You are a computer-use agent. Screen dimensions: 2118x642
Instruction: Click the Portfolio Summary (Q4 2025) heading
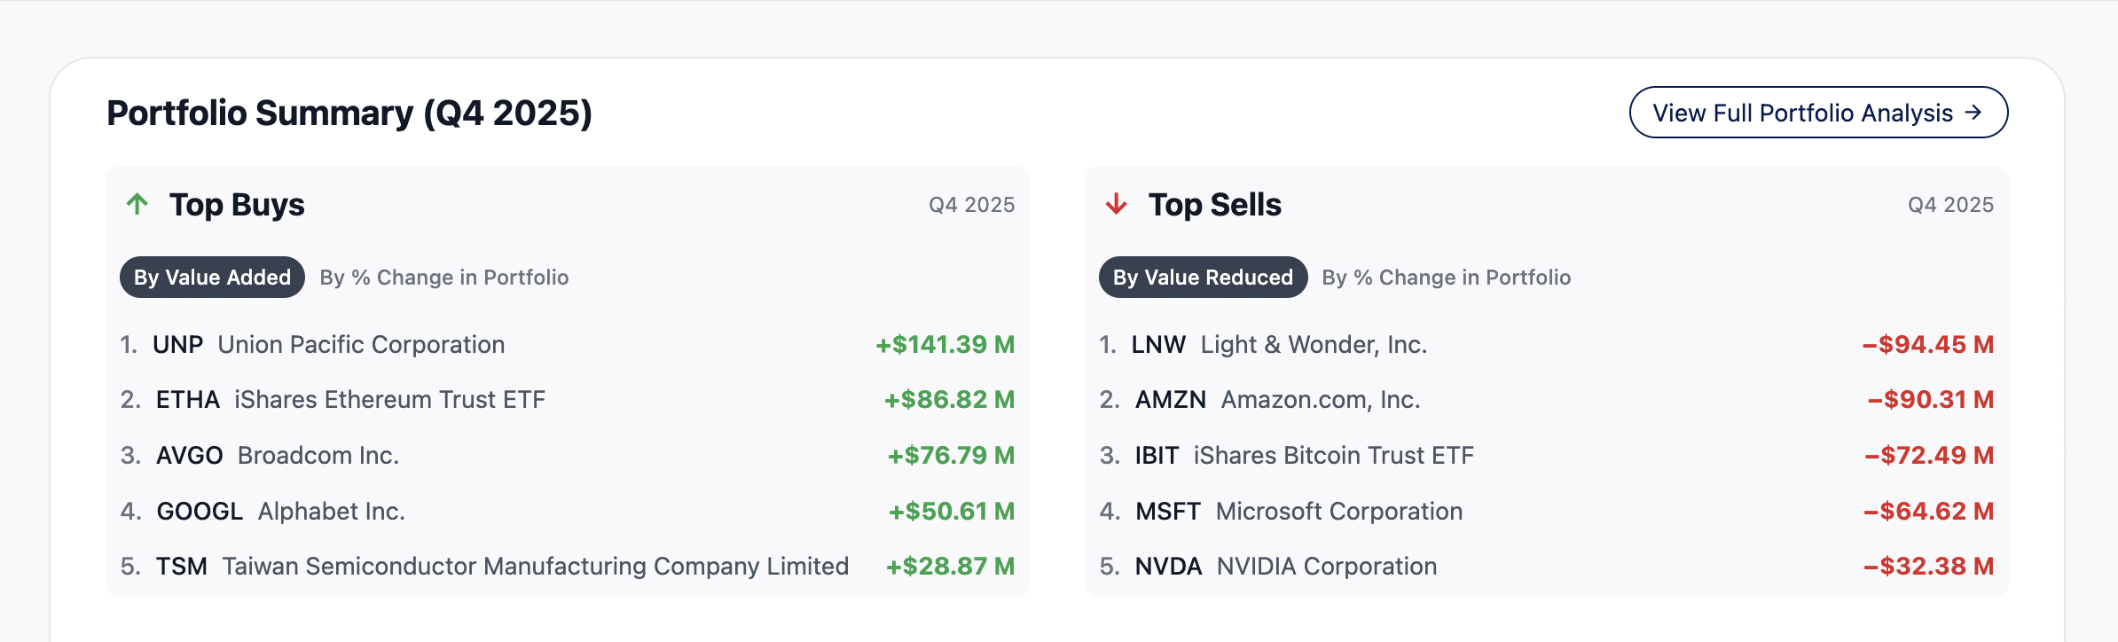[349, 114]
